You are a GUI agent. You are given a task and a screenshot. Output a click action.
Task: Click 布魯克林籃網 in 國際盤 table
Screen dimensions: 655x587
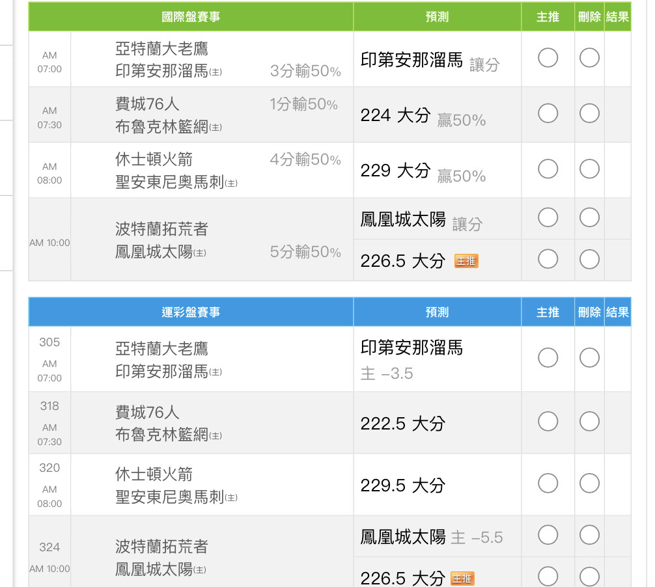point(169,126)
